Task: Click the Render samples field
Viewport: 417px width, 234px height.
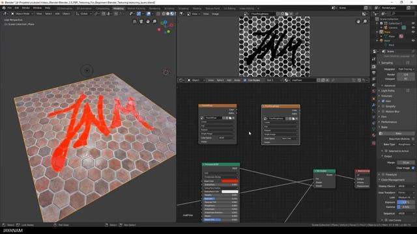Action: pos(406,75)
